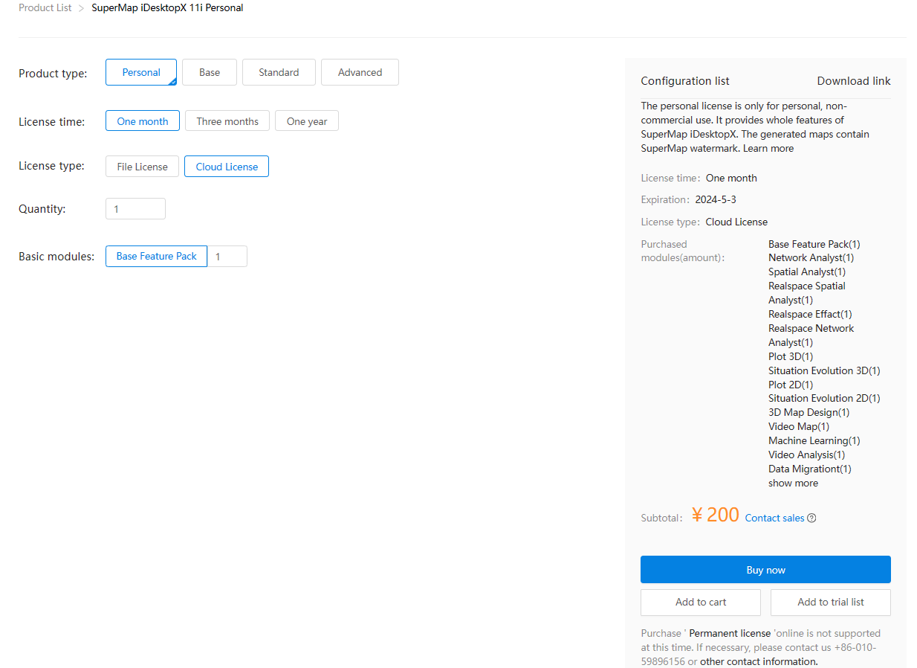
Task: Focus the Quantity input field
Action: [135, 209]
